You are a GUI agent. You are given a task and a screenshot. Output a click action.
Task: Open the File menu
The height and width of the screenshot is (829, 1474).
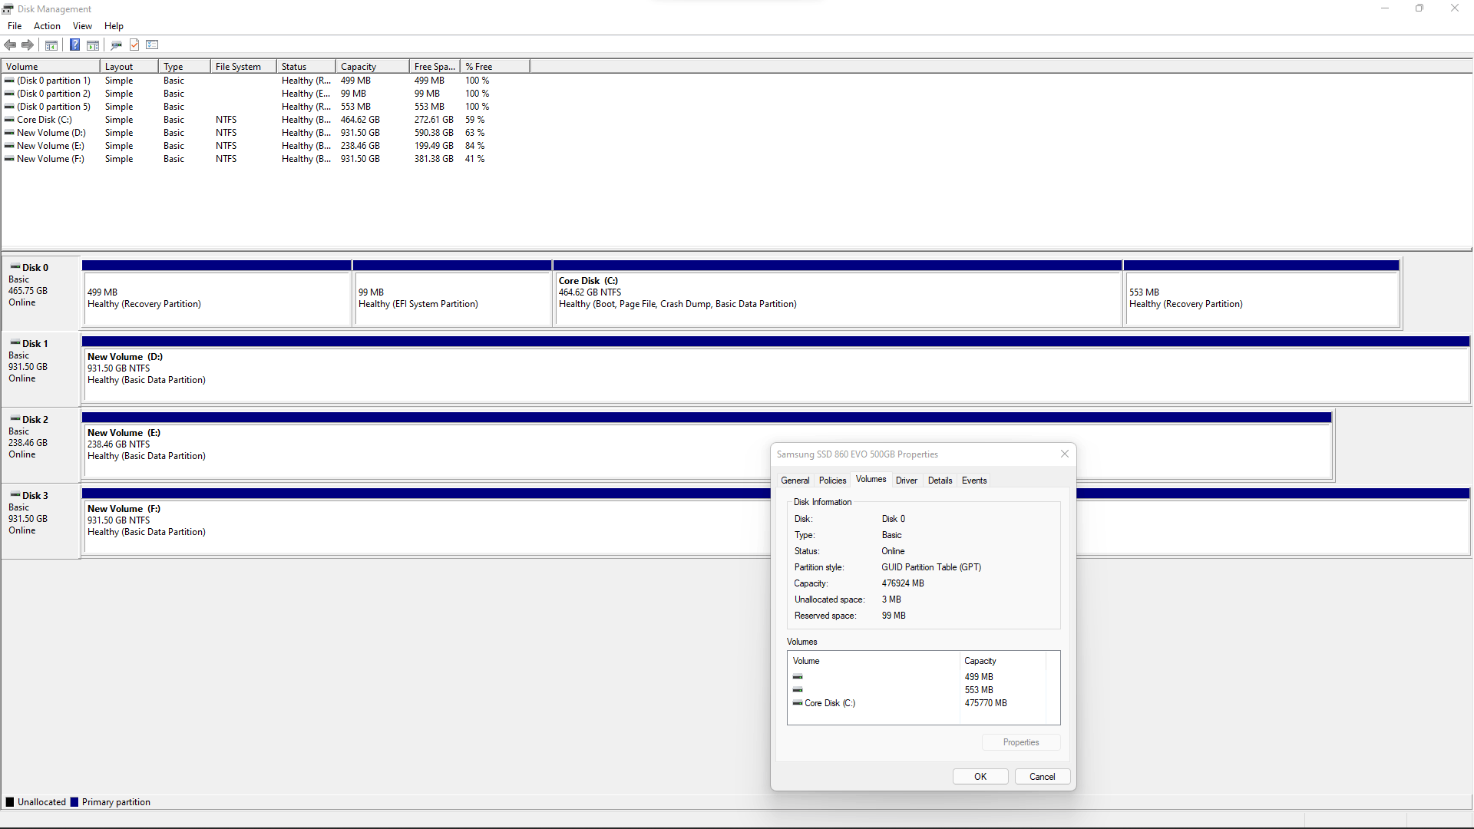coord(15,26)
